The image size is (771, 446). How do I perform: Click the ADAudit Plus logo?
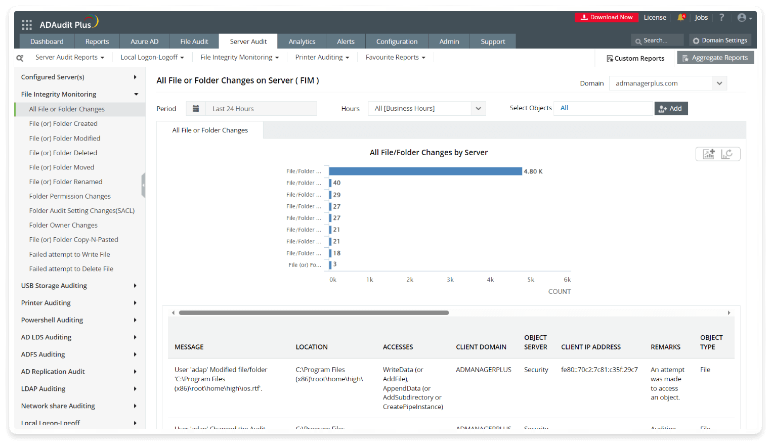(x=69, y=23)
